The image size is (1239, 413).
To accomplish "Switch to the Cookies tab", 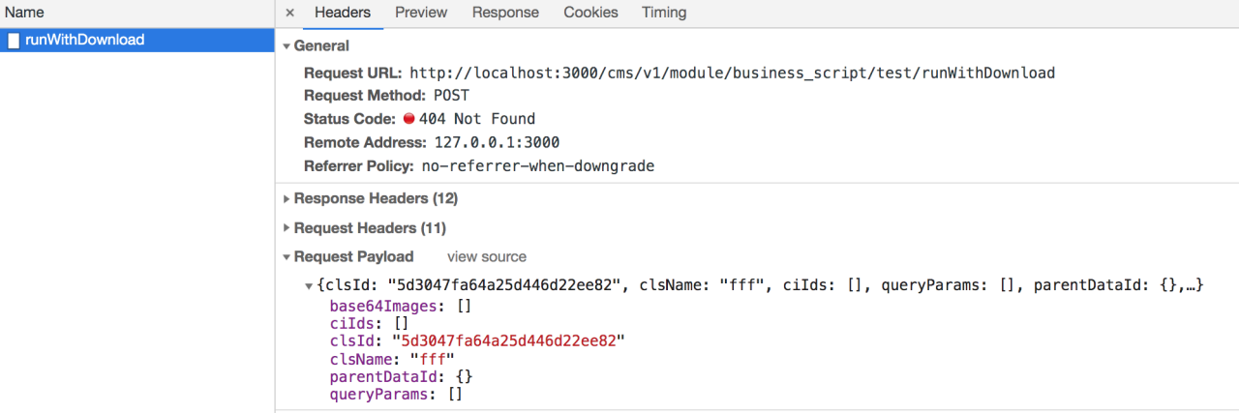I will (x=590, y=13).
